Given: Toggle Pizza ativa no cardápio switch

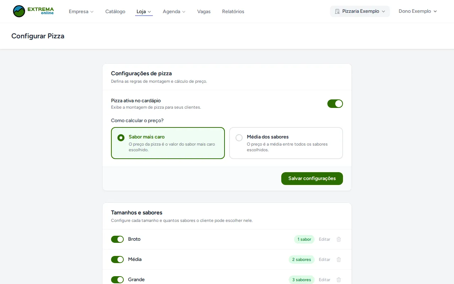Looking at the screenshot, I should pyautogui.click(x=335, y=104).
